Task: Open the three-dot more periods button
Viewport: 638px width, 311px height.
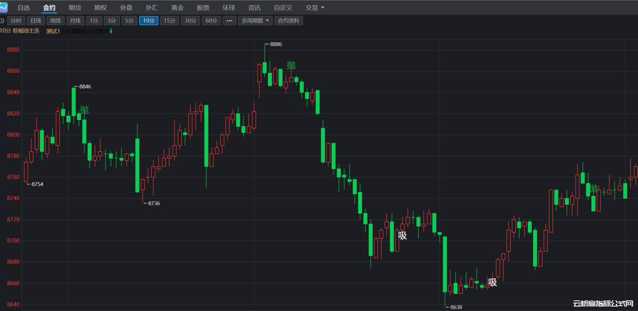Action: 229,21
